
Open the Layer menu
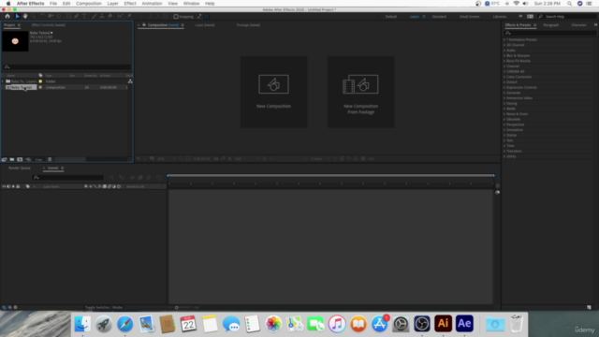coord(112,4)
